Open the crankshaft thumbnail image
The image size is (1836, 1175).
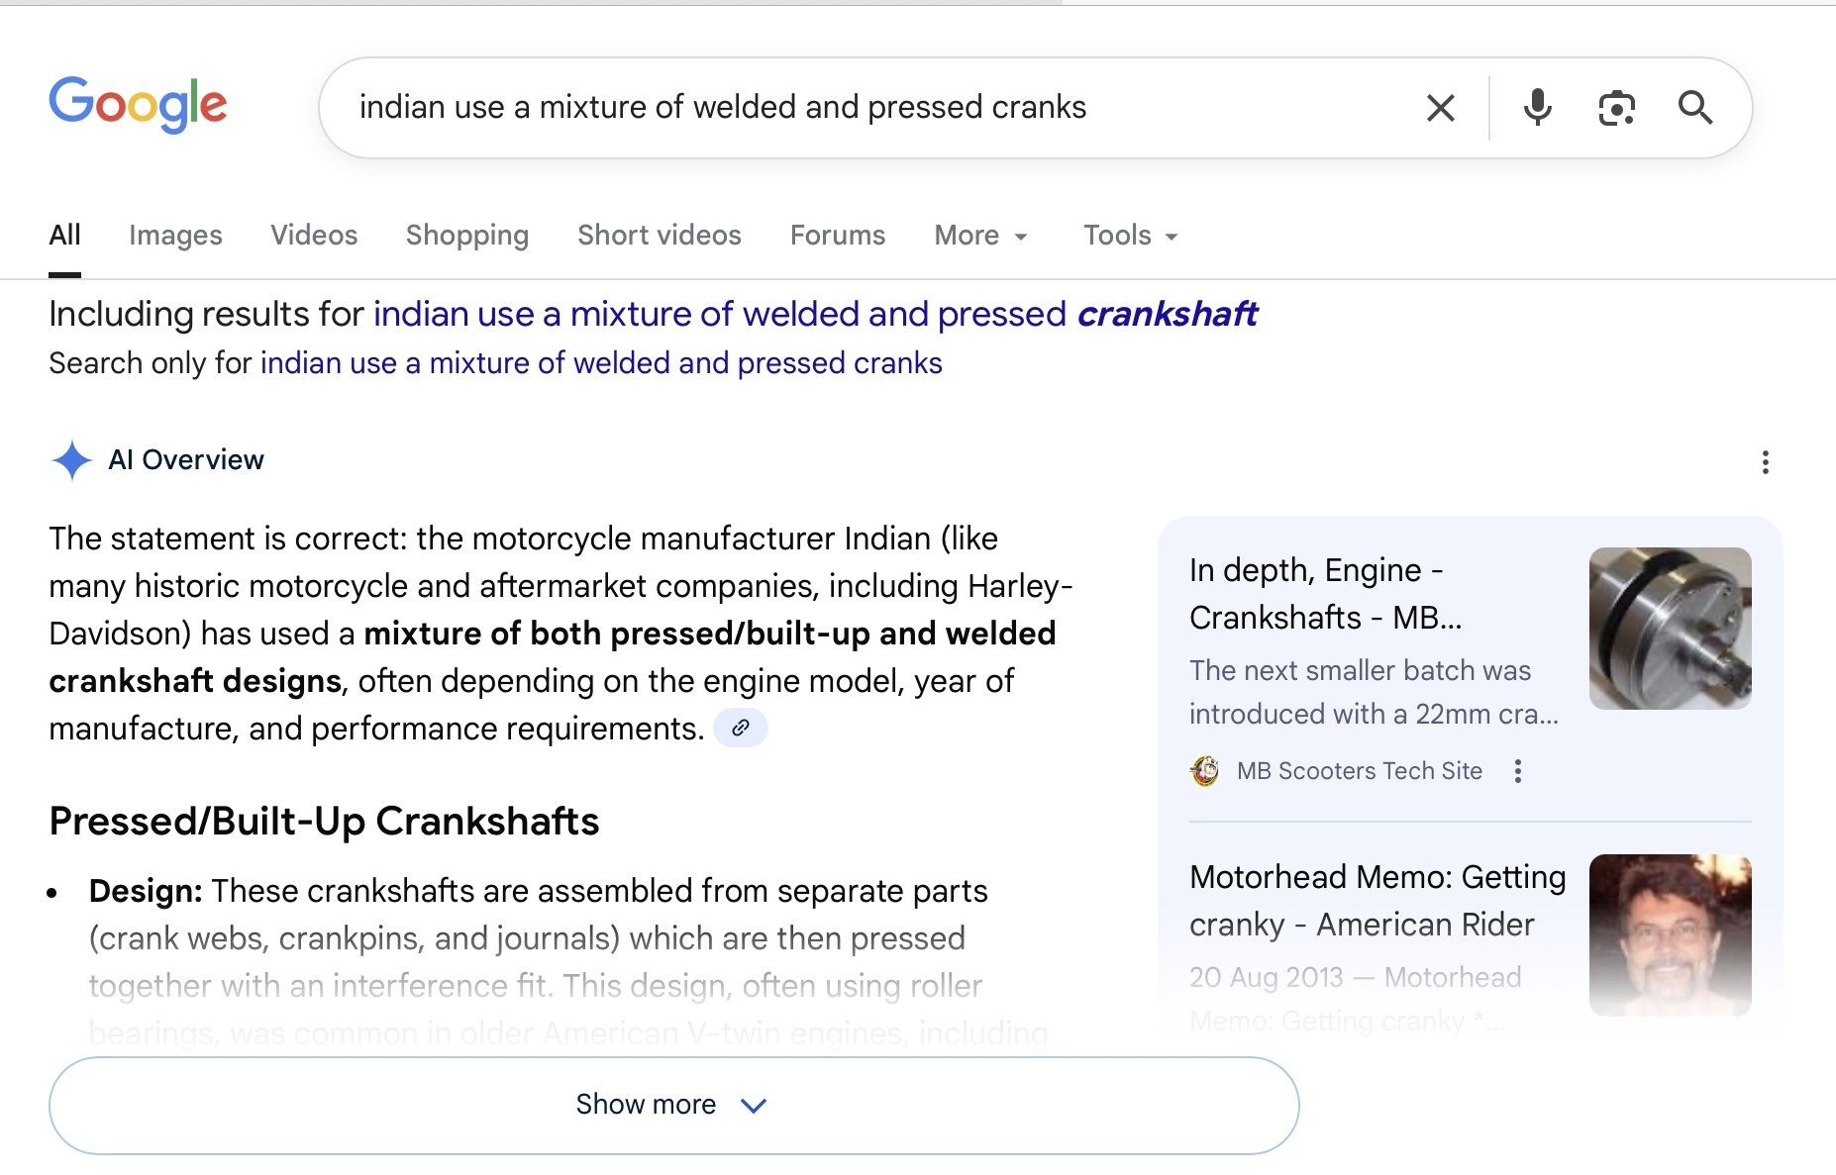[x=1670, y=629]
